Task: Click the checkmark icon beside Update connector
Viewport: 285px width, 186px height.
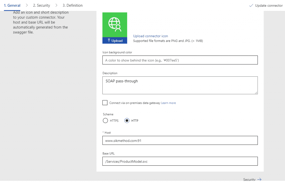Action: coord(251,5)
